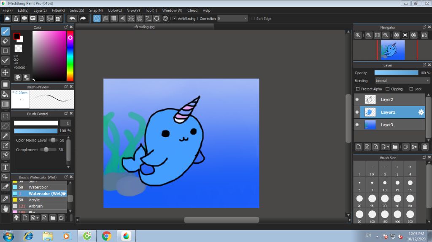Screen dimensions: 432x242
Task: Click the Undo arrow in toolbar
Action: (x=73, y=19)
